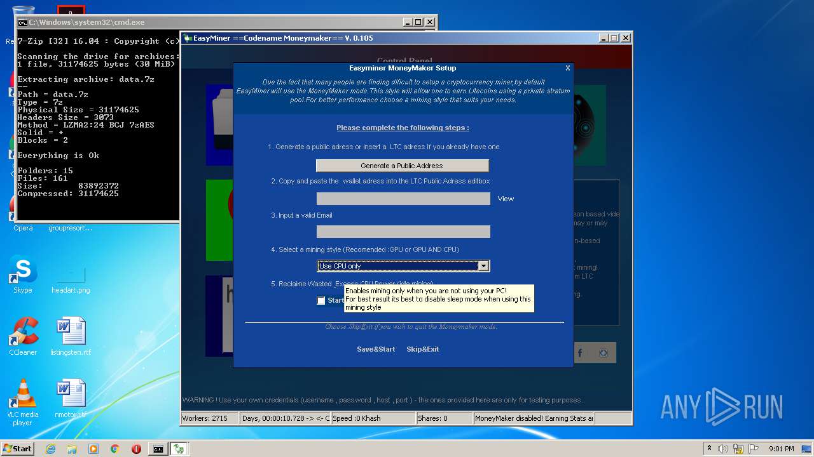Click the Facebook icon in EasyMiner
The width and height of the screenshot is (814, 457).
[580, 353]
